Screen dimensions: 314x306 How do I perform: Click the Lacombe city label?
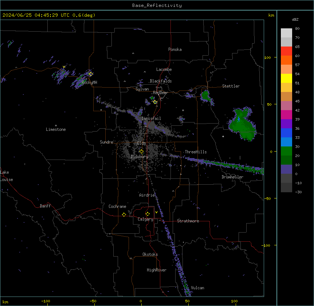(x=164, y=69)
